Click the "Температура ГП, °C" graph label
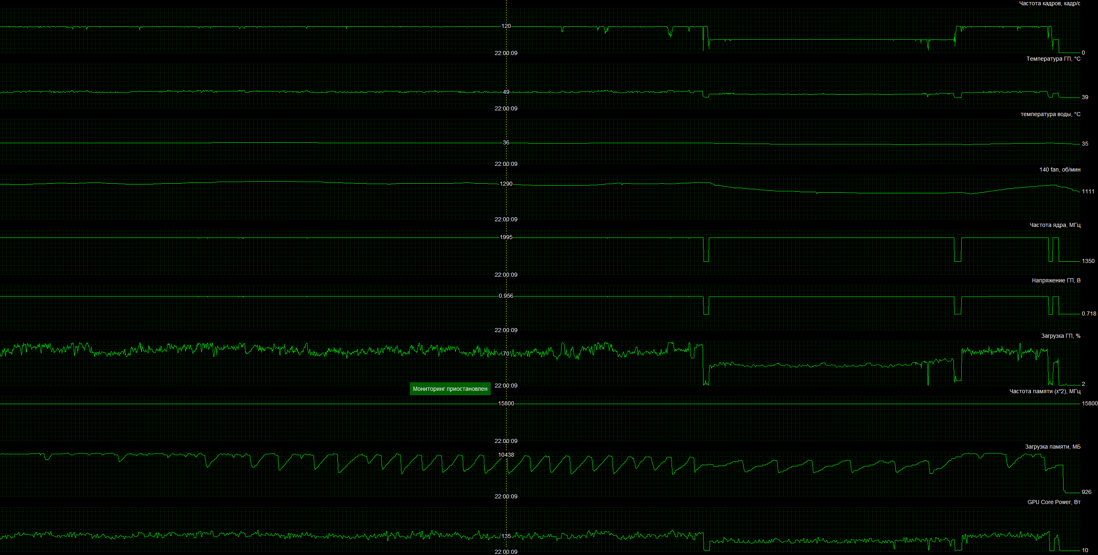 pyautogui.click(x=1053, y=59)
